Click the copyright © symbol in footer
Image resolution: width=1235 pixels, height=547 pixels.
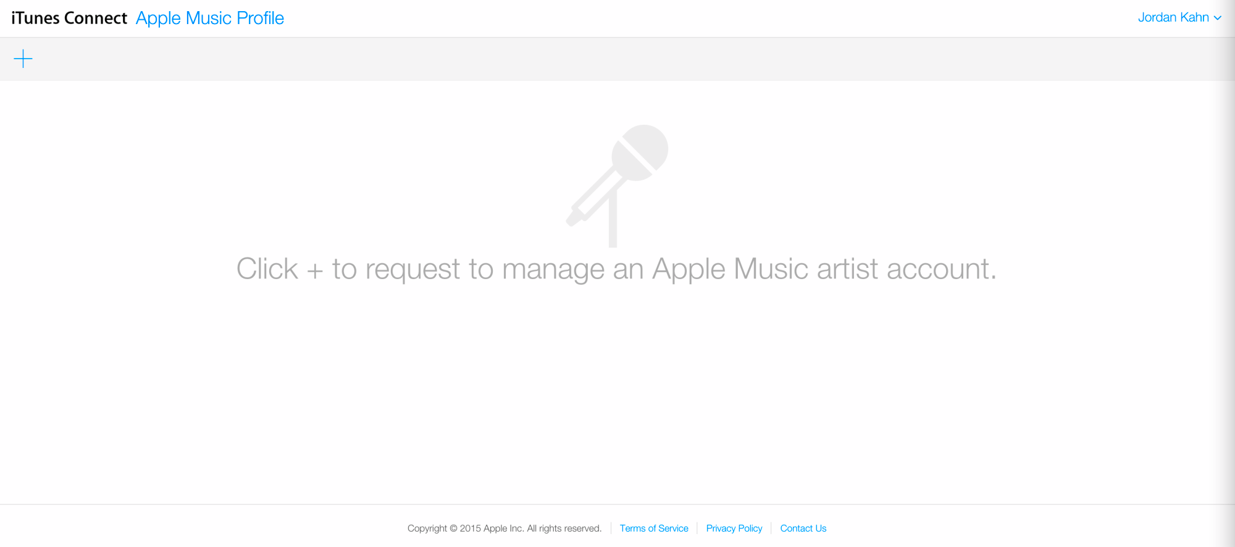coord(453,528)
